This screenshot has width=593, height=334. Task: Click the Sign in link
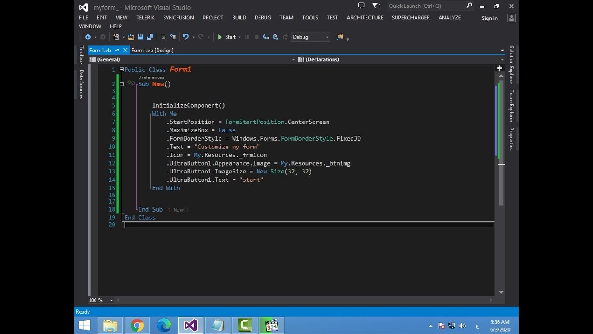[490, 18]
